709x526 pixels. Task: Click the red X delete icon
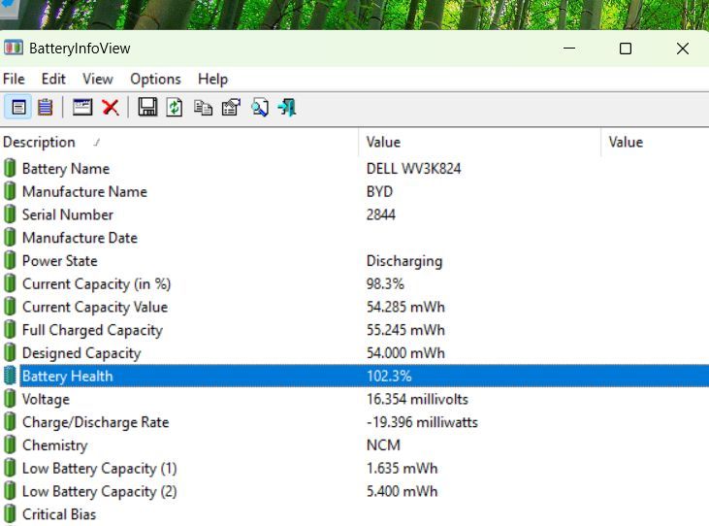pyautogui.click(x=111, y=108)
